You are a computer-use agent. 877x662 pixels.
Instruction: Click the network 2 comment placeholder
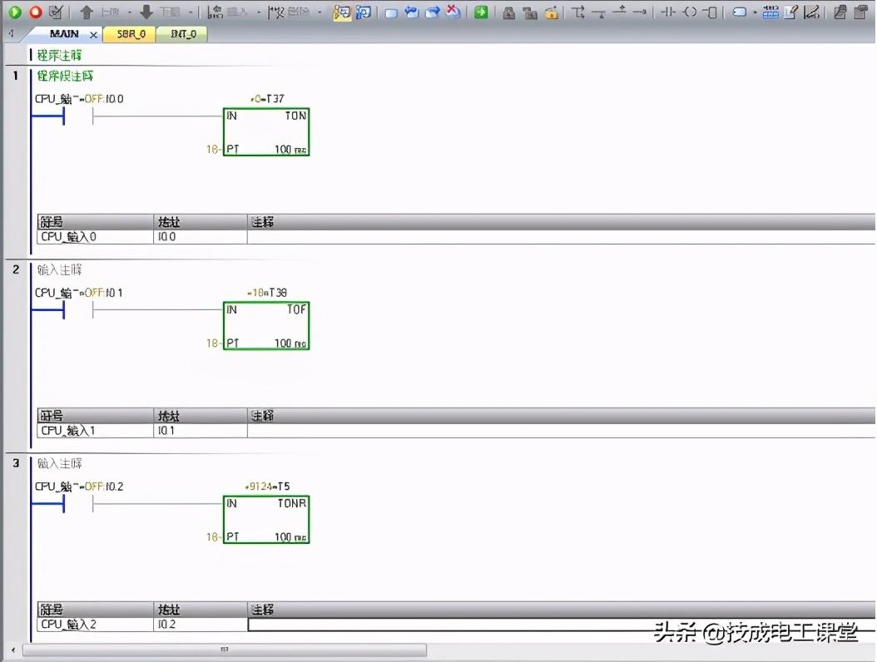tap(59, 269)
